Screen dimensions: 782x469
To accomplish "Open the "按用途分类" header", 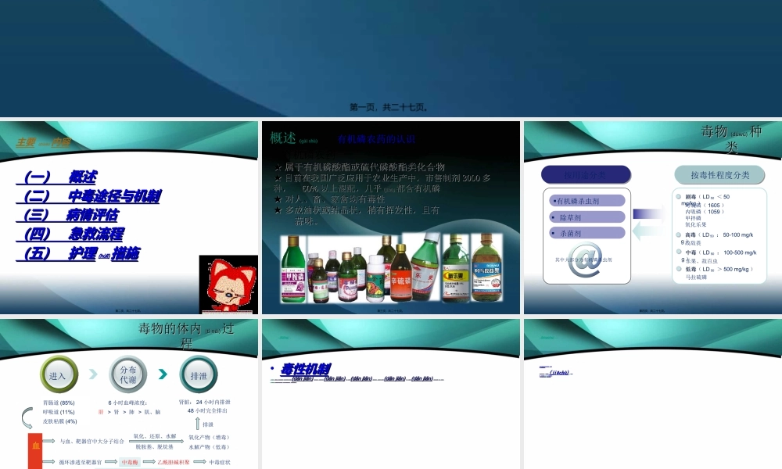I will click(x=586, y=175).
